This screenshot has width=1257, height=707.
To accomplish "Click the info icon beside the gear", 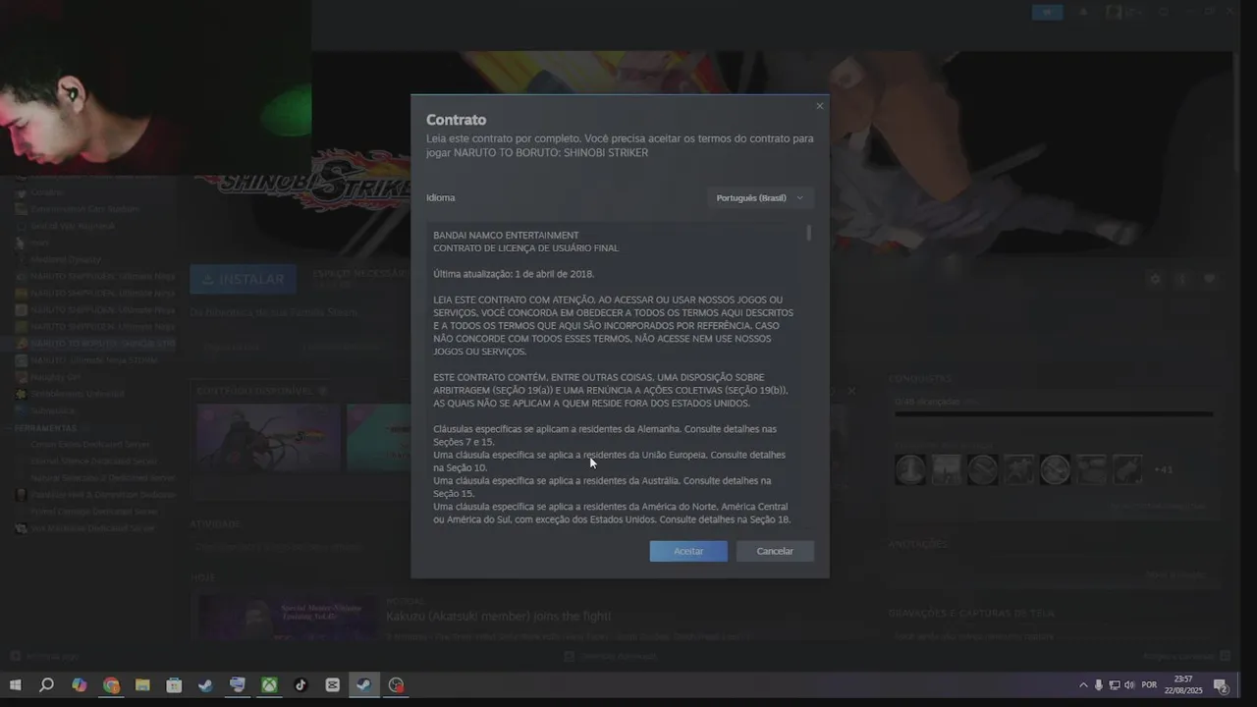I will coord(1182,280).
